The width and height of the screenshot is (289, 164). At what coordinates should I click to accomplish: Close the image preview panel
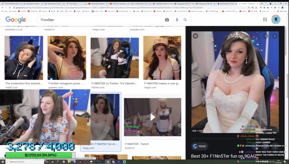(x=196, y=36)
